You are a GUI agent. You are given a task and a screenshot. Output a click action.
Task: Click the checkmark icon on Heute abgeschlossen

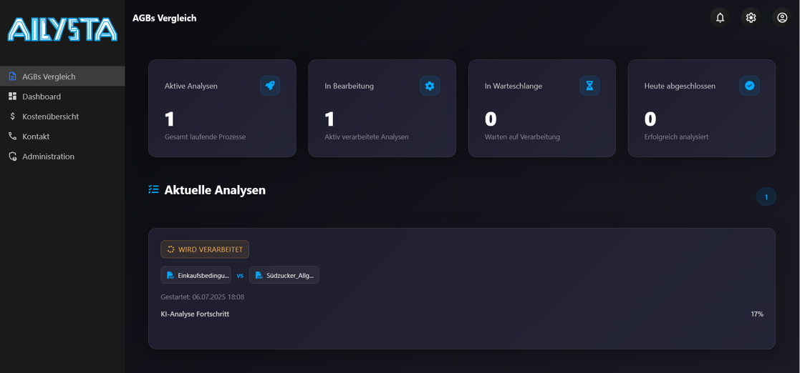click(749, 86)
